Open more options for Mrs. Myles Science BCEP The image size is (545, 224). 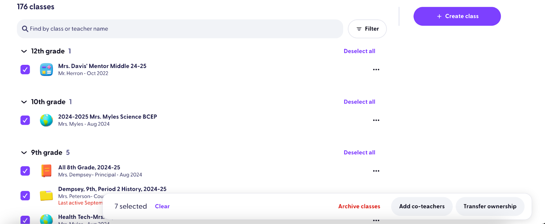376,120
